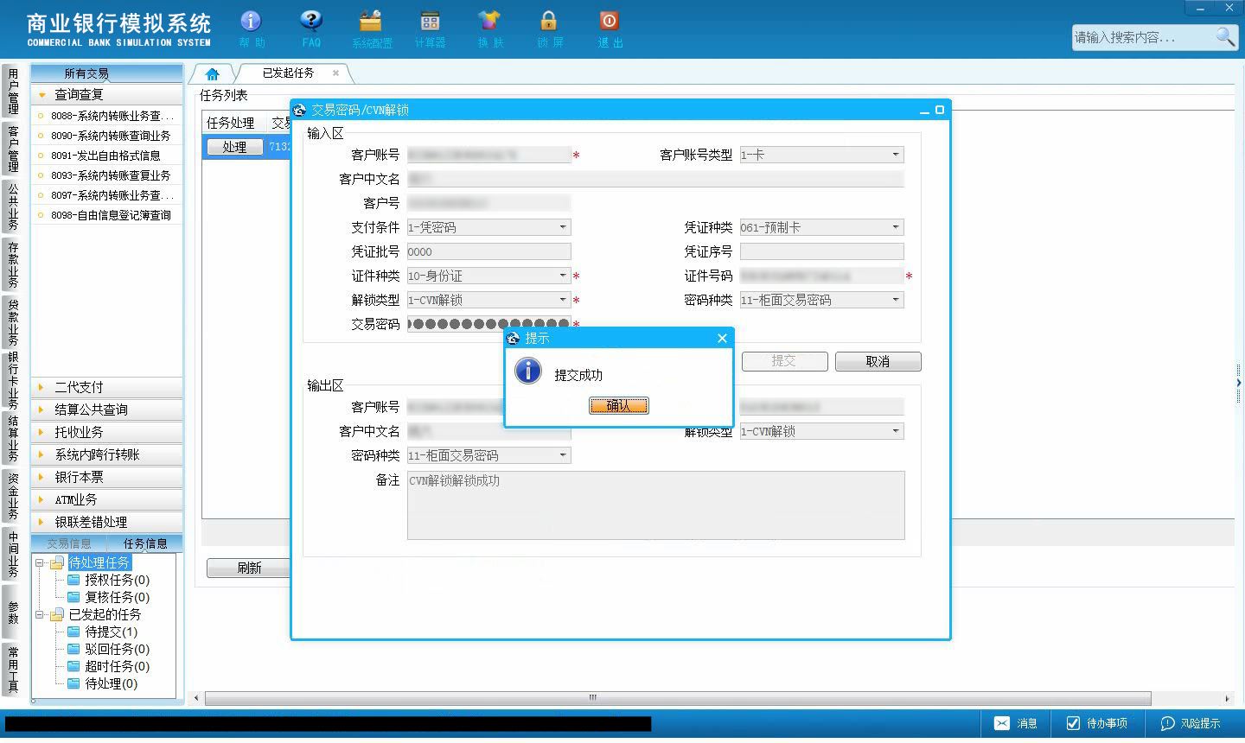
Task: Click the search magnifier icon
Action: pyautogui.click(x=1225, y=36)
